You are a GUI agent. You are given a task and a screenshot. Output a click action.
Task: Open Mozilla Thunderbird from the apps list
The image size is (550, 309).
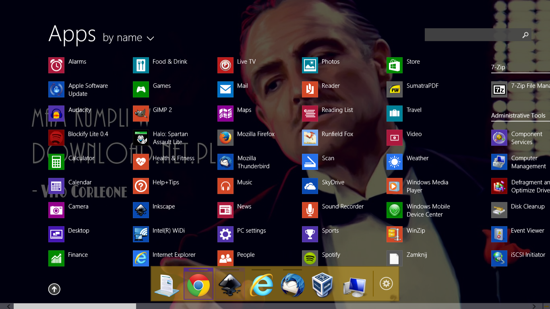coord(225,162)
